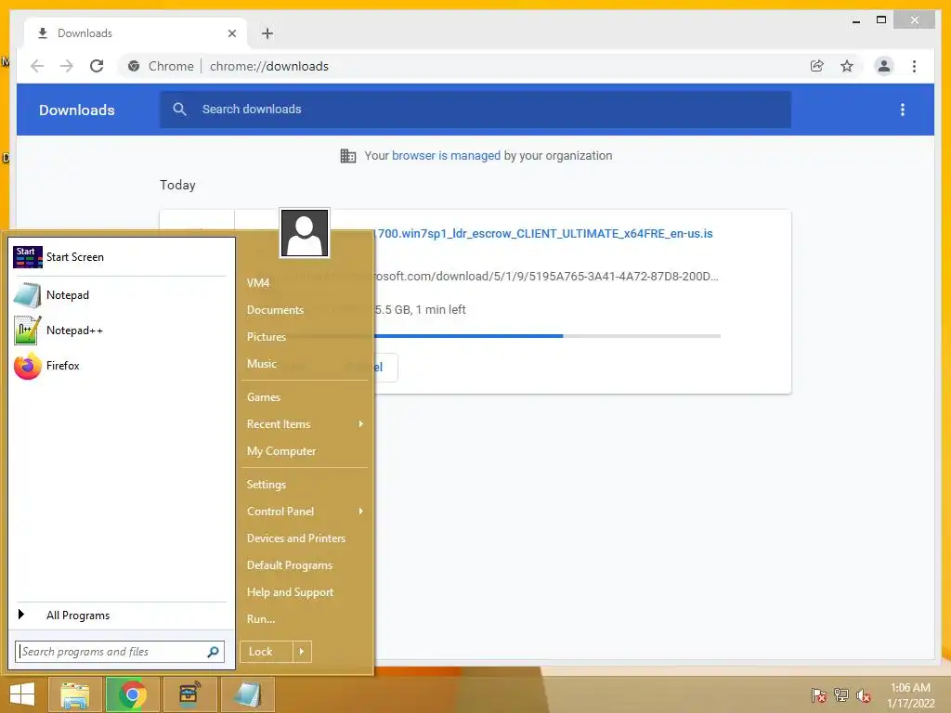
Task: Open Notepad from the taskbar
Action: click(x=247, y=694)
